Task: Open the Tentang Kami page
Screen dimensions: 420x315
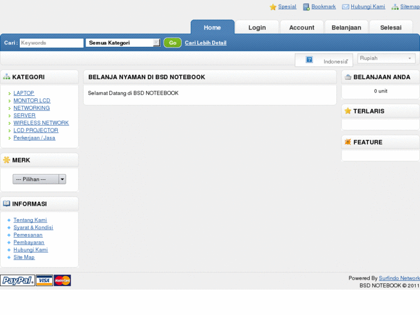Action: click(30, 220)
